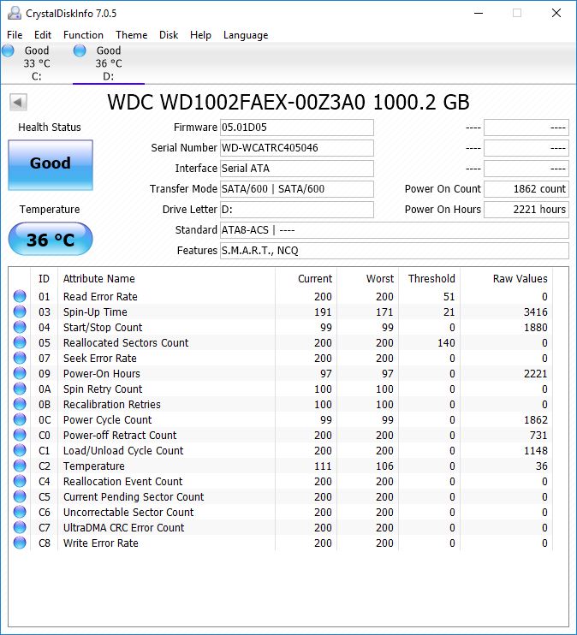Click the status orb for Recalibration Retries
This screenshot has height=635, width=577.
20,404
